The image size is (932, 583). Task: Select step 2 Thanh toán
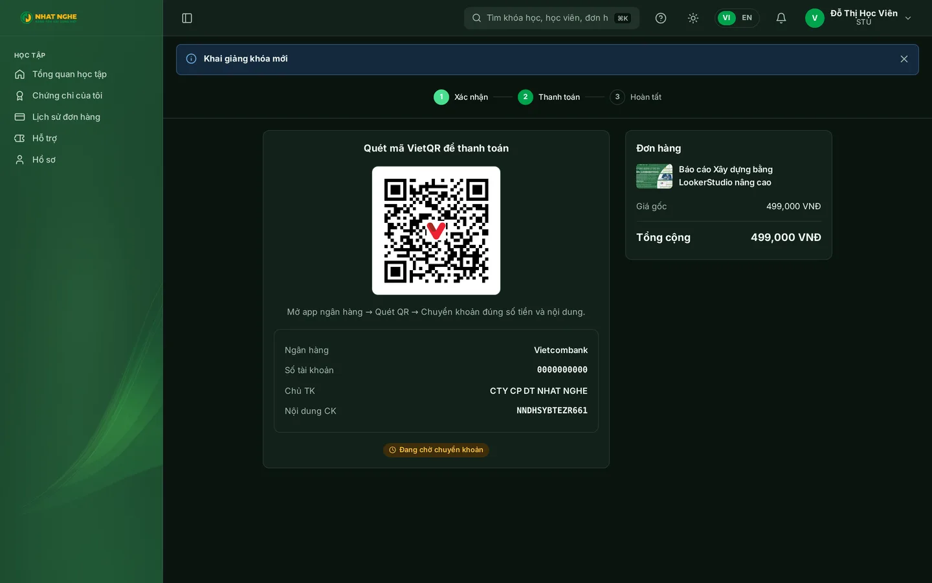pyautogui.click(x=549, y=97)
